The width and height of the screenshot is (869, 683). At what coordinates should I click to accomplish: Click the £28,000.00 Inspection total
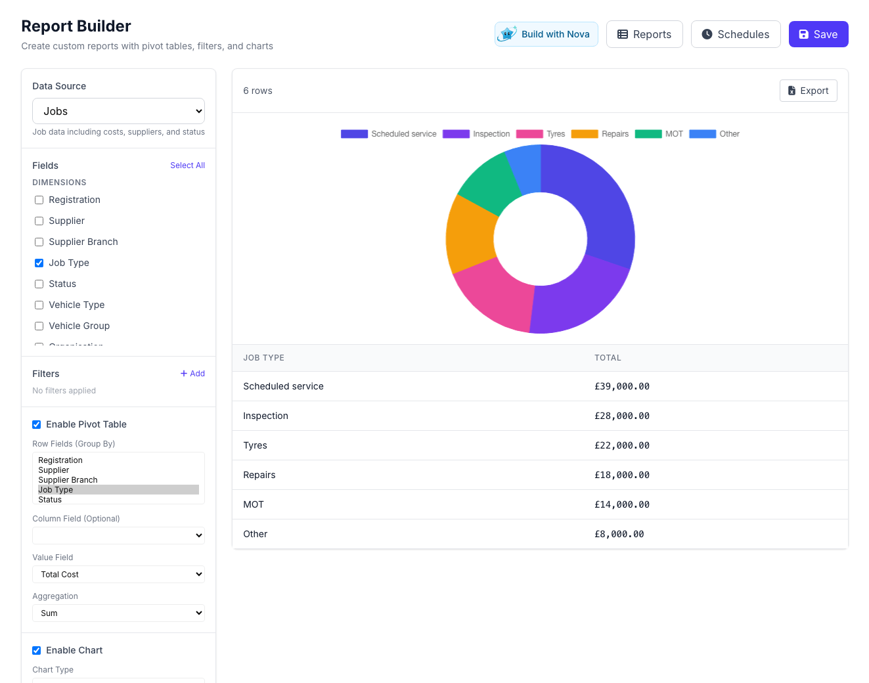point(622,416)
